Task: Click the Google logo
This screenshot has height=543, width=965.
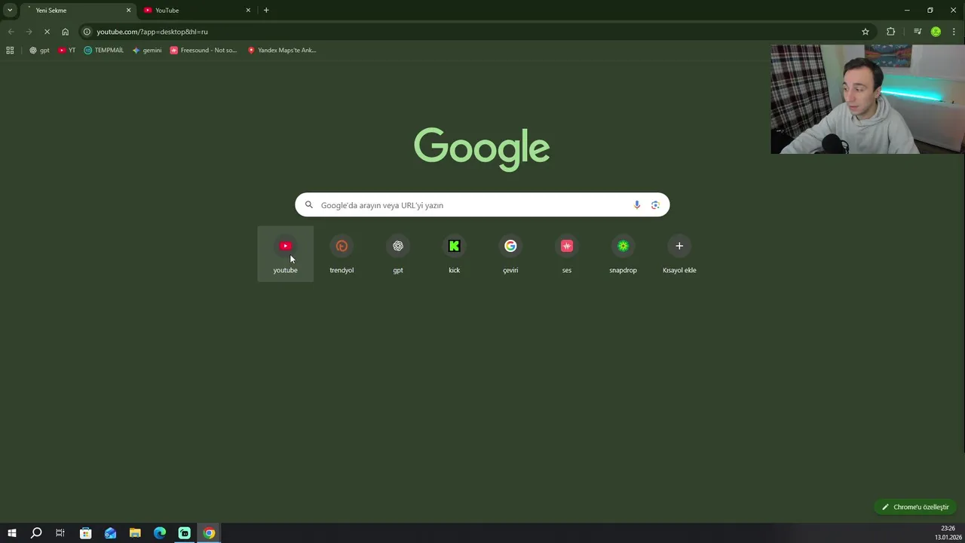Action: (x=482, y=149)
